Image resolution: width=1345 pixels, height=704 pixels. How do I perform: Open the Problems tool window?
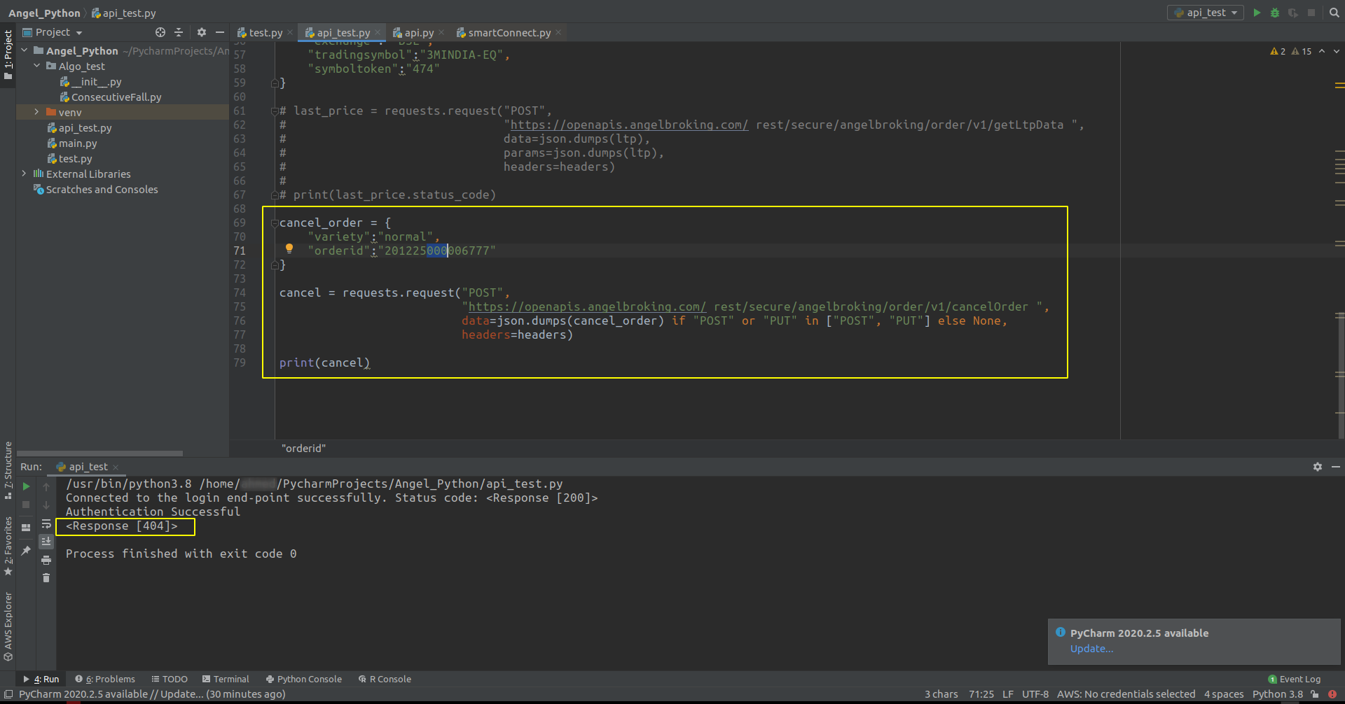105,679
